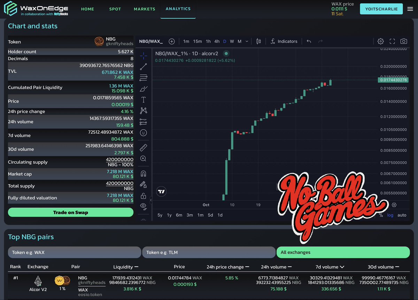The height and width of the screenshot is (300, 418).
Task: Open the candlestick chart style selector
Action: click(x=258, y=41)
